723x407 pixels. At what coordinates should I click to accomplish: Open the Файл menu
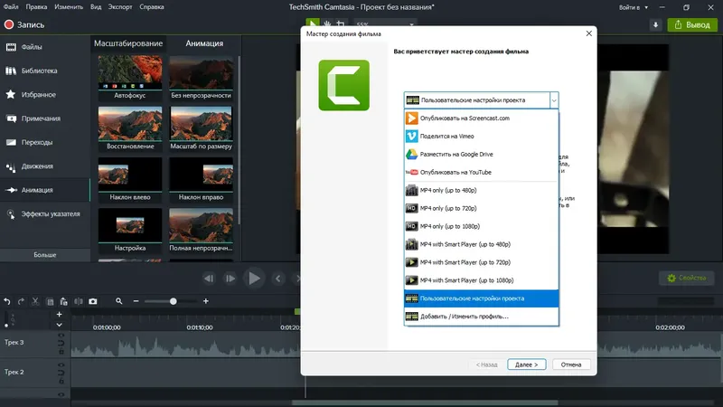(x=11, y=7)
